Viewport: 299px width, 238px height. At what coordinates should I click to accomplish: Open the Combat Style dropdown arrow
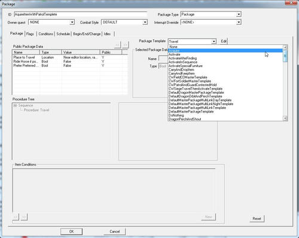coord(145,22)
